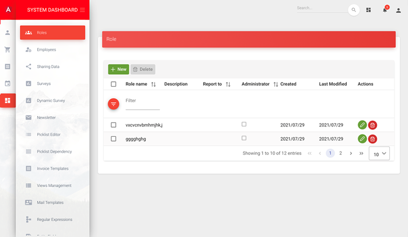The image size is (408, 237).
Task: Click the green New button
Action: click(x=118, y=69)
